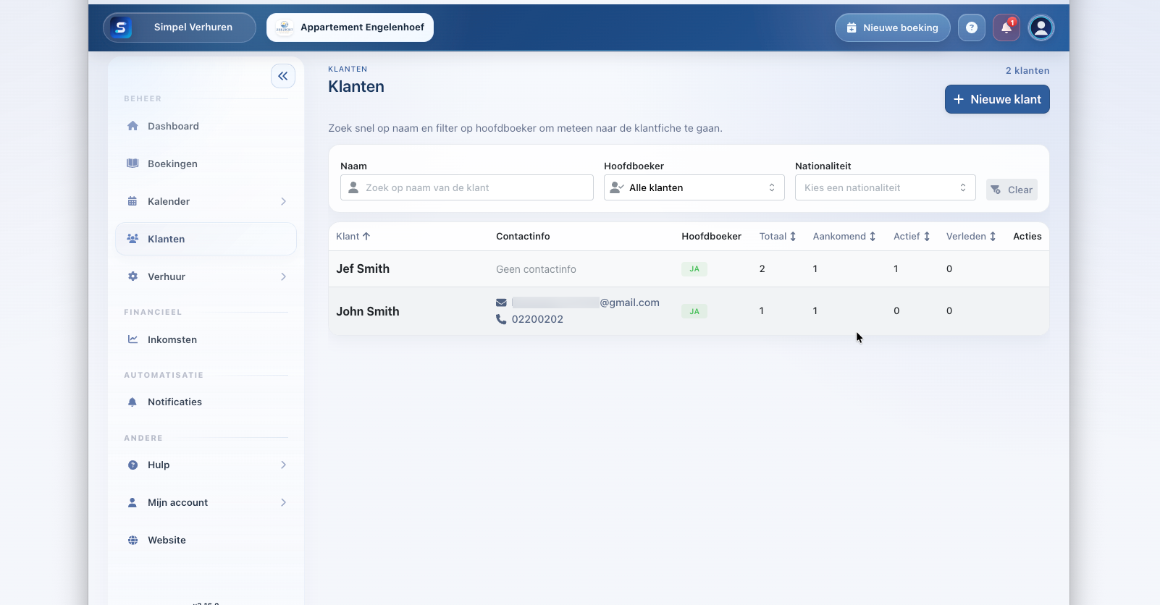Expand the Hulp submenu chevron
Screen dimensions: 1160x605
point(283,465)
